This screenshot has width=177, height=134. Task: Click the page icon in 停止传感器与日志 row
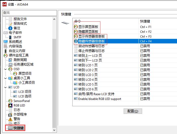(76, 51)
